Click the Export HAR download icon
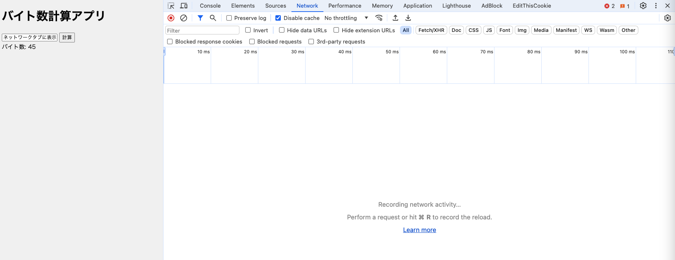 [408, 18]
